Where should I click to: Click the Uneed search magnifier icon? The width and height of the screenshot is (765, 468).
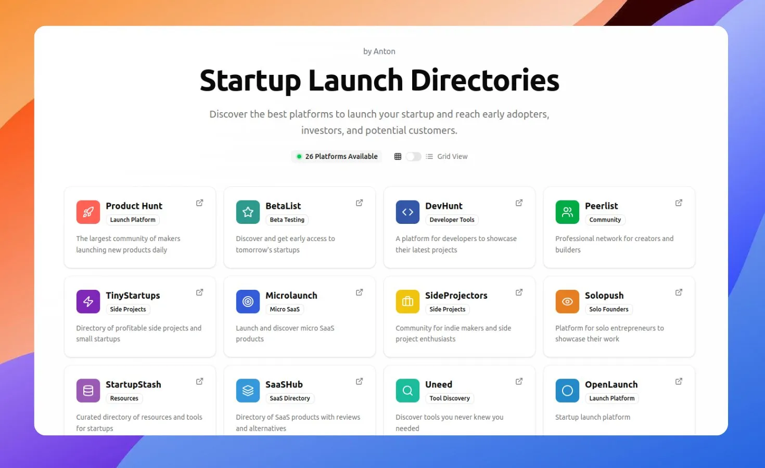407,391
